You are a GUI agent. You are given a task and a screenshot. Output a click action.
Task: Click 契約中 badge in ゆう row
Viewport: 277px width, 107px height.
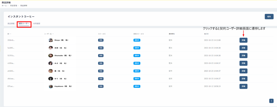click(x=137, y=79)
